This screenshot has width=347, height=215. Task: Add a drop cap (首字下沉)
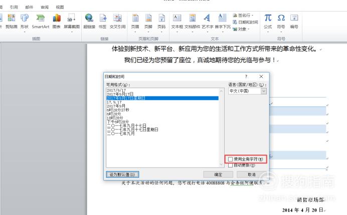pos(223,23)
